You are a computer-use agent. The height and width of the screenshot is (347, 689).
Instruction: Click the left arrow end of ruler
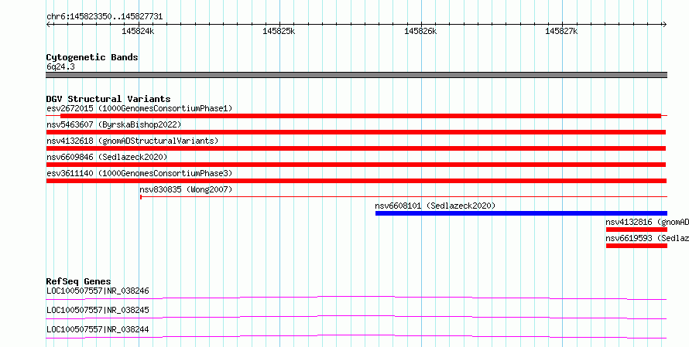tap(49, 25)
